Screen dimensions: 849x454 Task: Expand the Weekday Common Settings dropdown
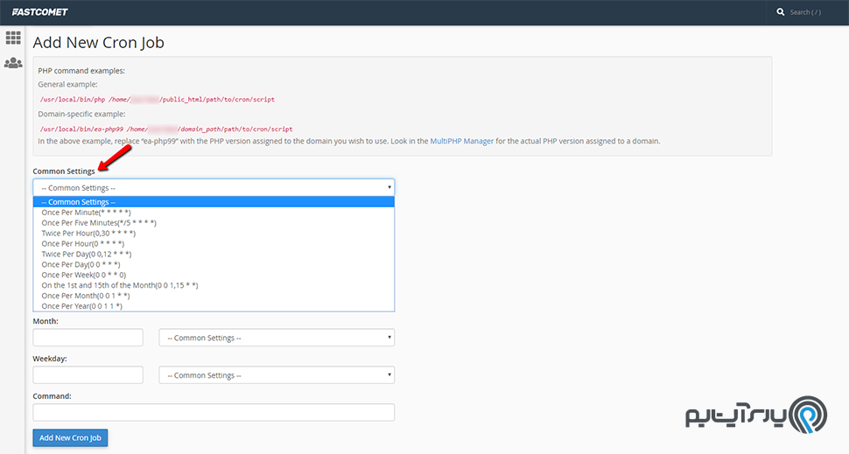point(276,375)
